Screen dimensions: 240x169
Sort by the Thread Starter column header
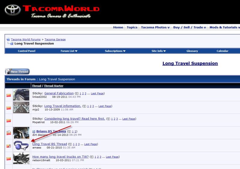(53, 86)
